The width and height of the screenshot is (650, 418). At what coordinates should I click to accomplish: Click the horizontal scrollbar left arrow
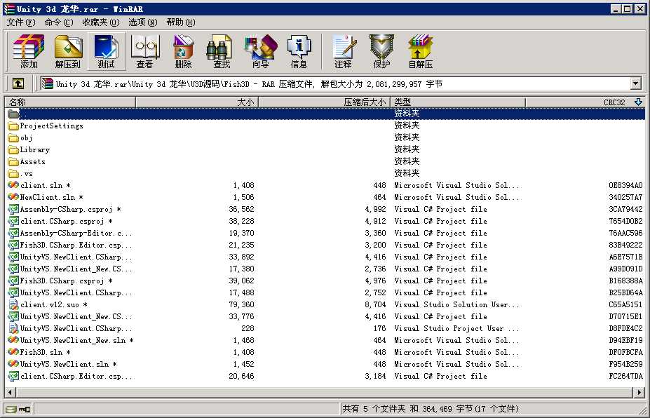[11, 392]
